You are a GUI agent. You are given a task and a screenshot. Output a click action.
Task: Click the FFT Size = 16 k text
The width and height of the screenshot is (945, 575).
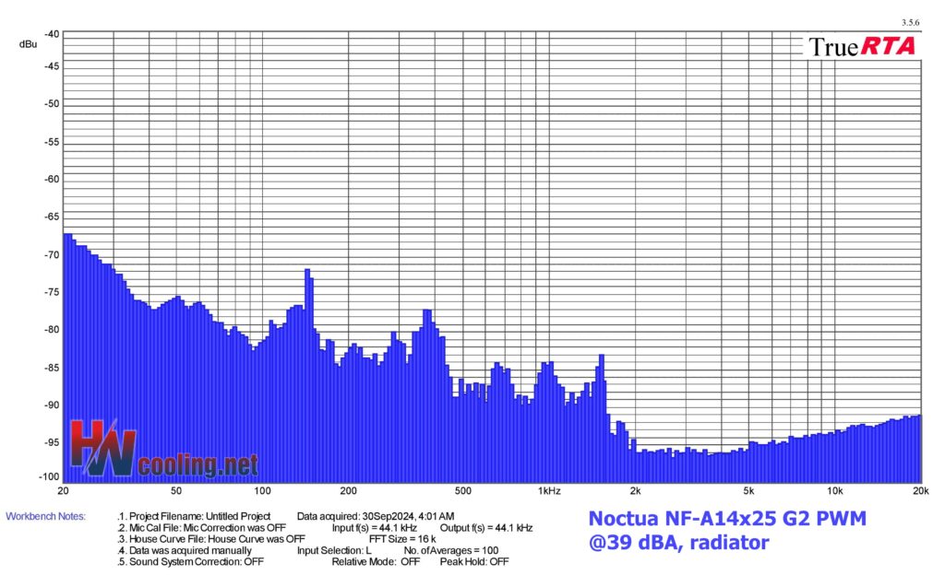coord(401,539)
